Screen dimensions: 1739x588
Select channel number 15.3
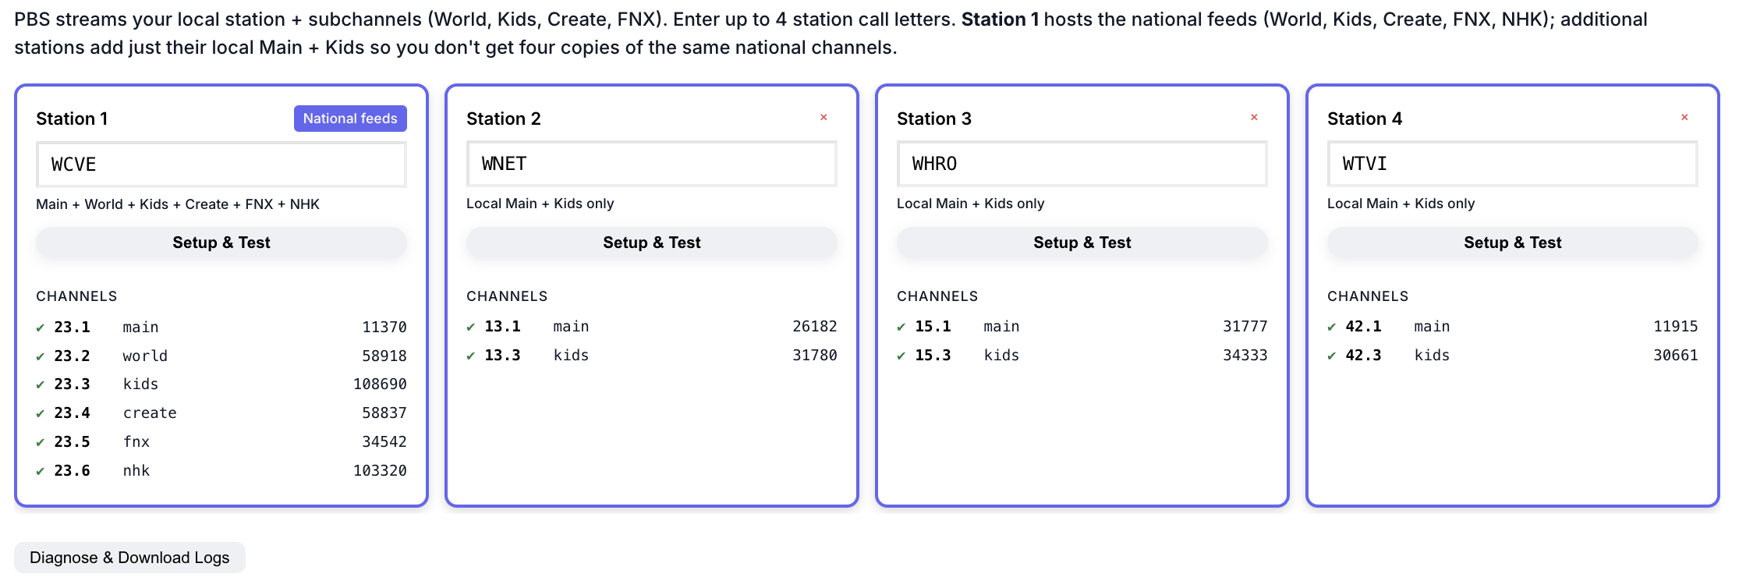[x=933, y=356]
